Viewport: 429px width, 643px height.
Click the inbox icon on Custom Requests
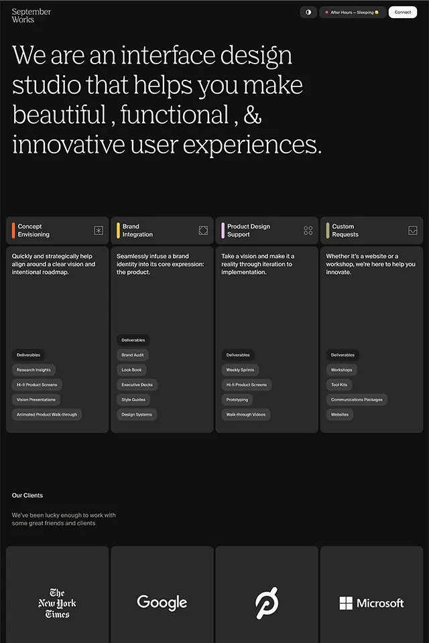(x=413, y=230)
